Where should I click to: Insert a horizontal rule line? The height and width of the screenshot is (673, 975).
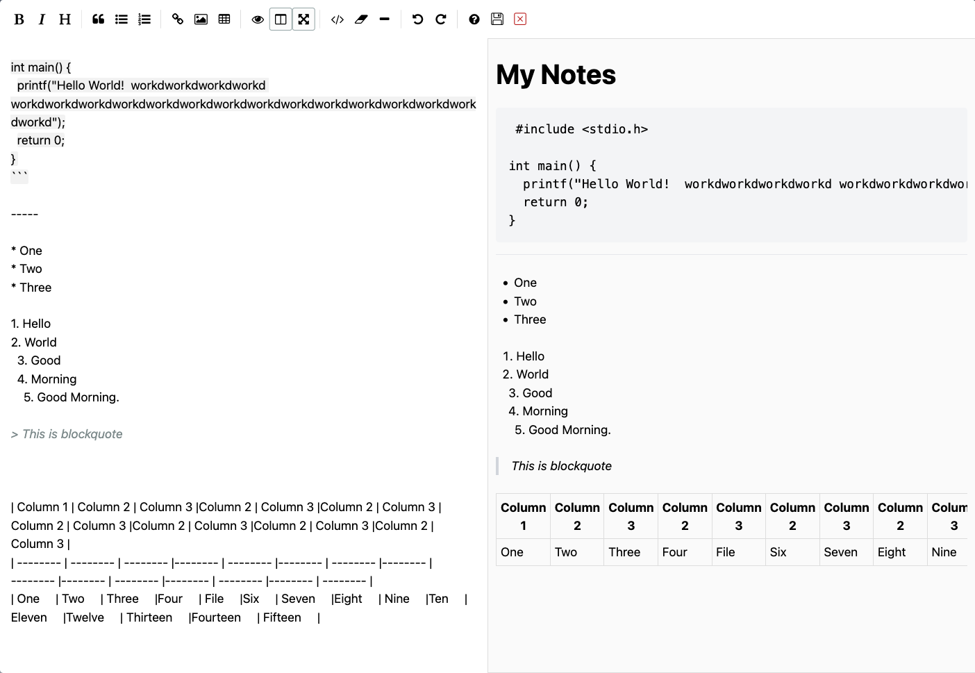point(384,19)
